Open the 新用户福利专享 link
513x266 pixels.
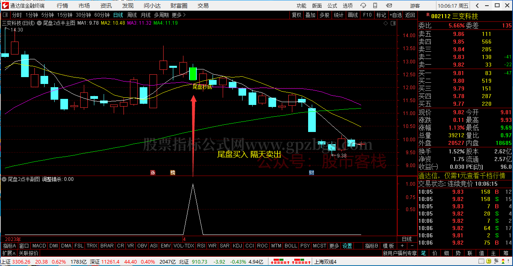click(400, 253)
